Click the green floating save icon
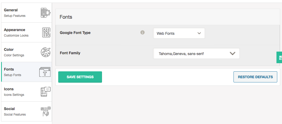282x124 pixels. tap(280, 57)
